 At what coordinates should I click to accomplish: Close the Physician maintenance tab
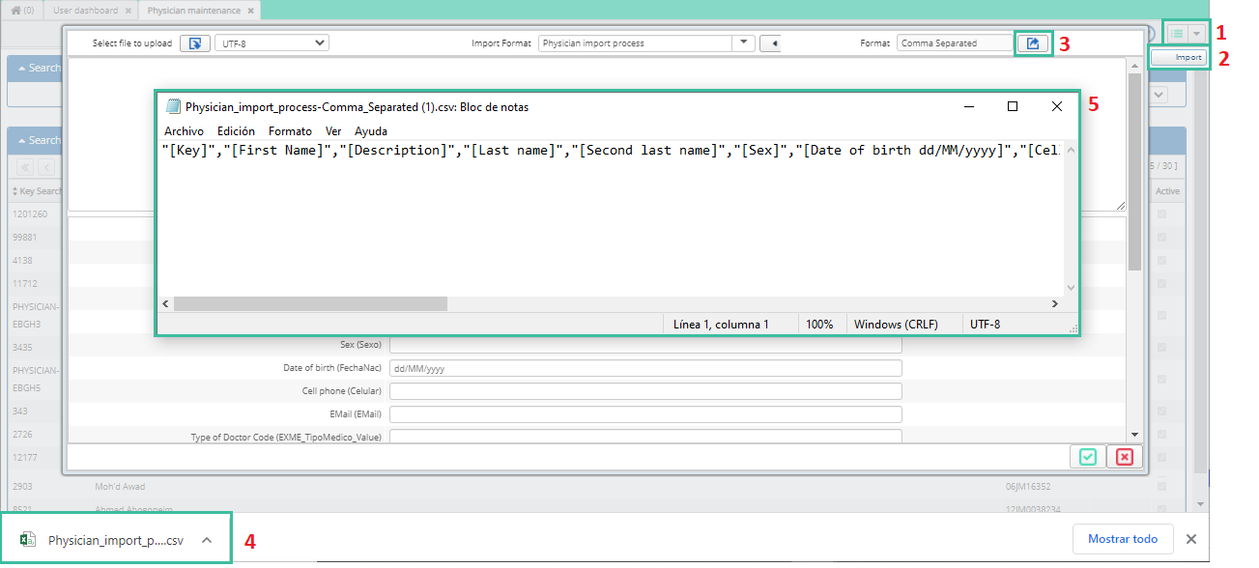[251, 11]
